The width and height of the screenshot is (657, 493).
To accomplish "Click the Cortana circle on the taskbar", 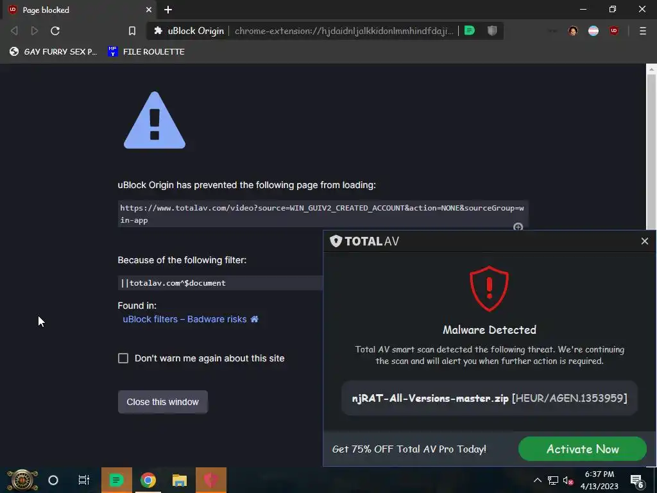I will point(53,480).
